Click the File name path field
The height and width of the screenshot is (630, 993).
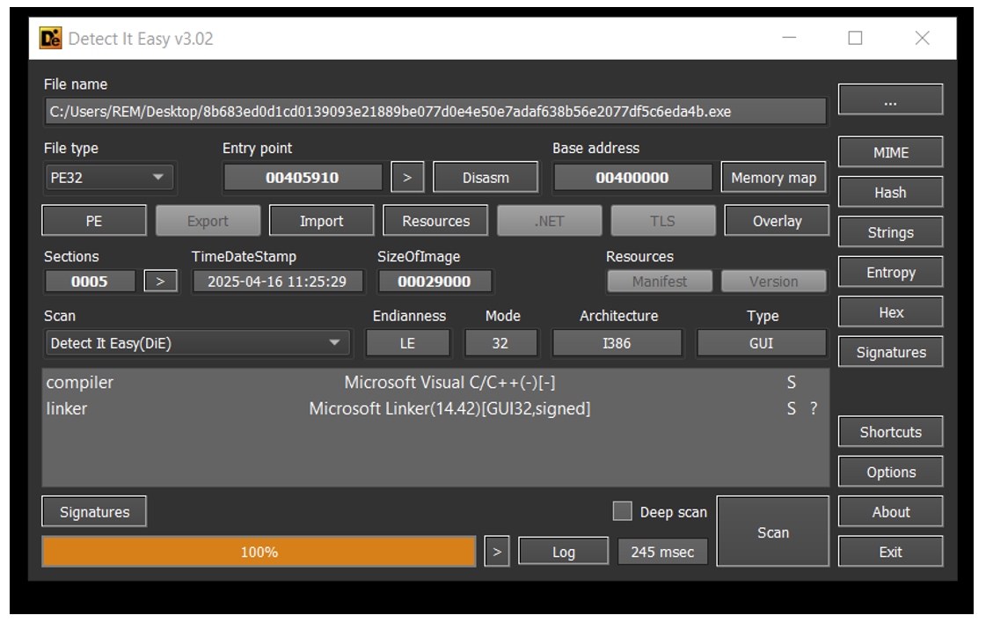click(x=435, y=112)
